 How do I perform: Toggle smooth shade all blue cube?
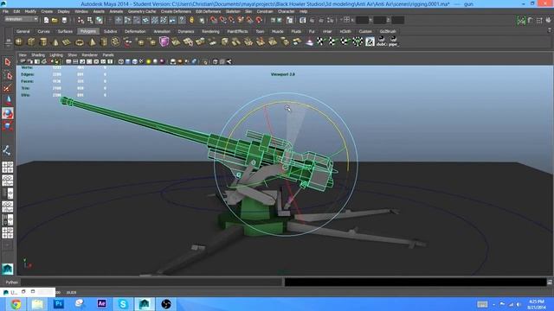pos(128,61)
